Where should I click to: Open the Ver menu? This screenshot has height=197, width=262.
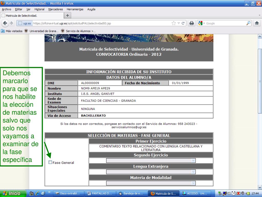click(28, 9)
